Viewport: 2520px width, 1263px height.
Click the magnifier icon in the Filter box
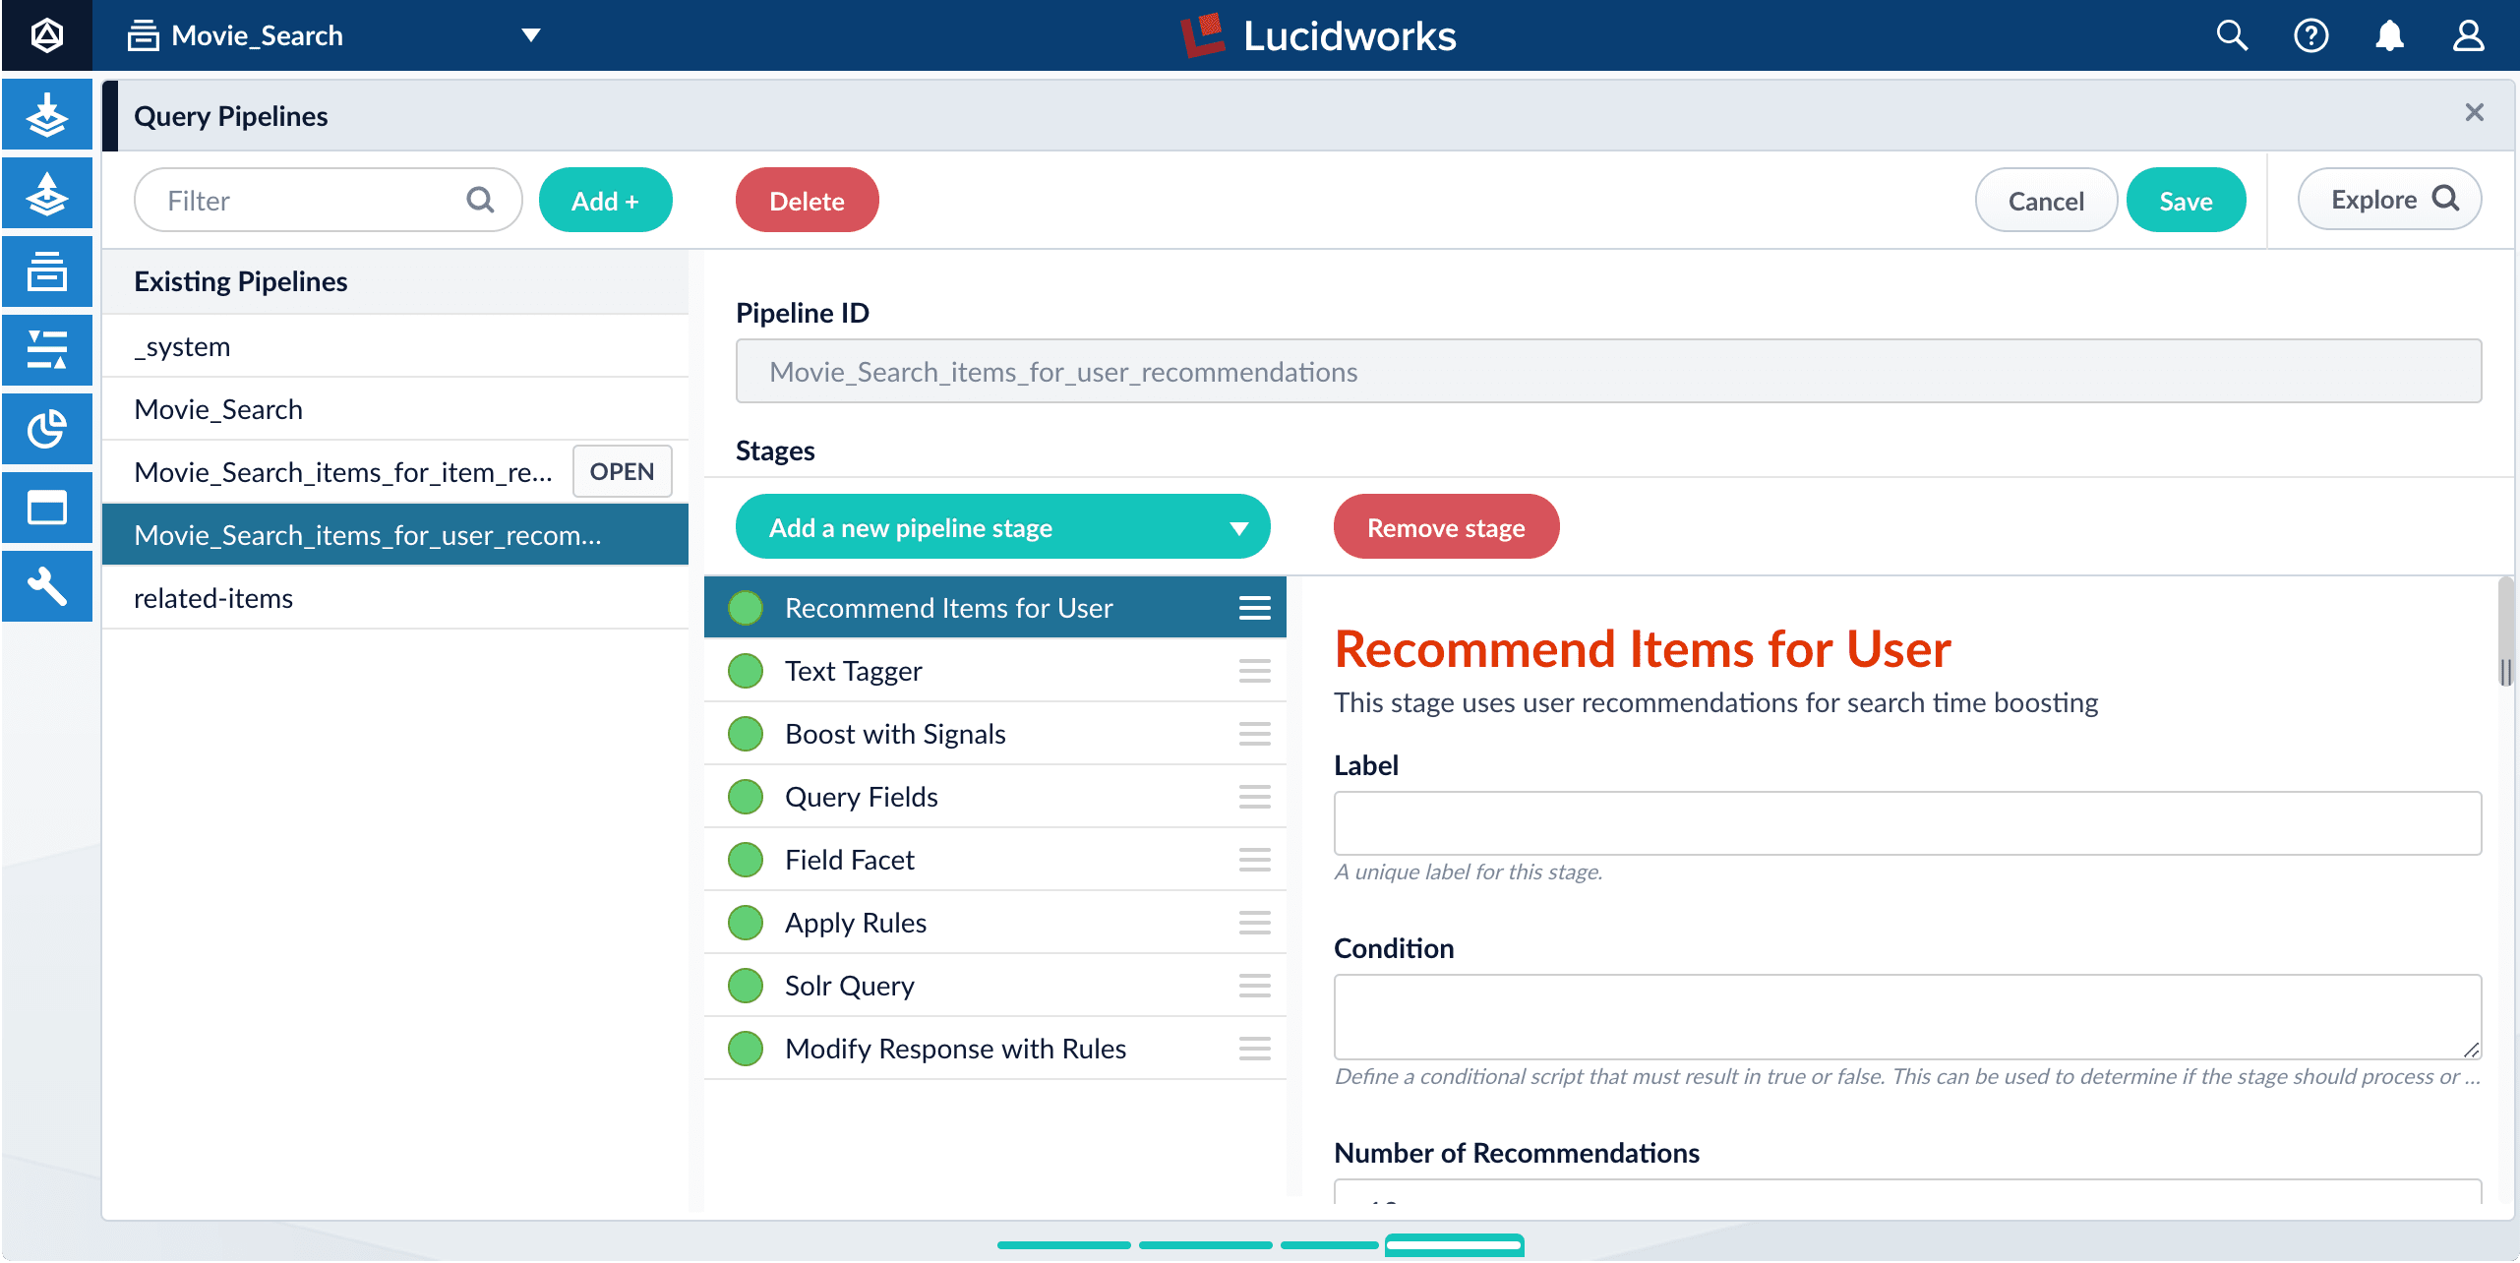480,201
